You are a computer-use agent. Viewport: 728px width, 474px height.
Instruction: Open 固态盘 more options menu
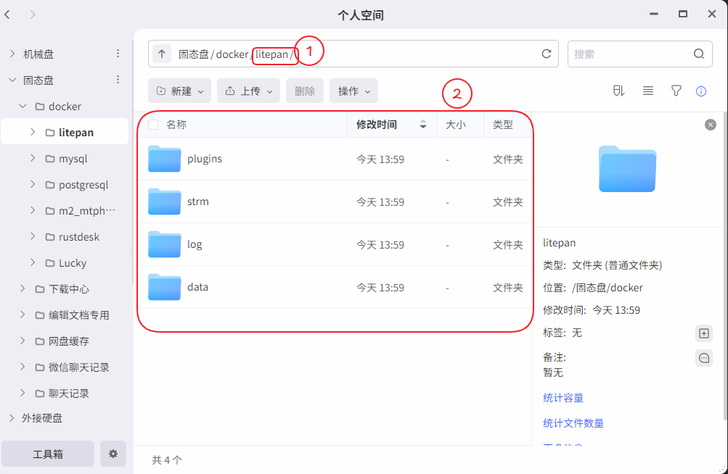118,80
